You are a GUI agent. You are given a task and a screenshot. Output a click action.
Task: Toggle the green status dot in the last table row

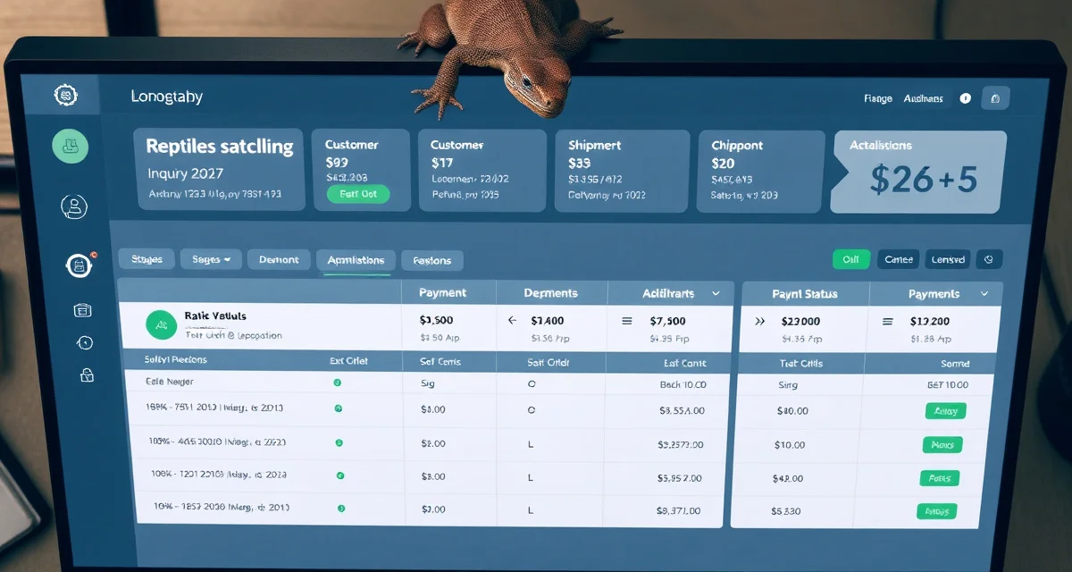point(341,509)
